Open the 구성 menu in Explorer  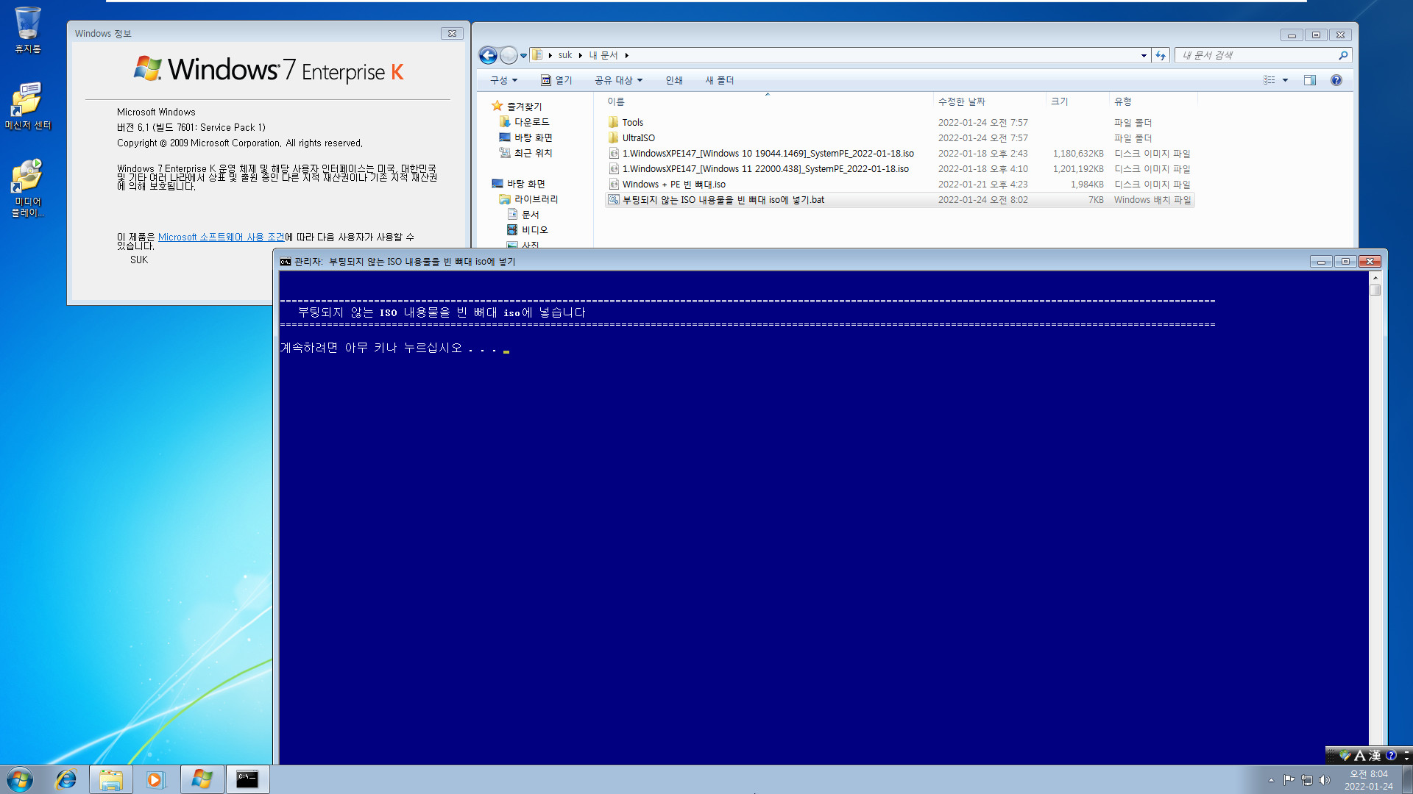click(504, 80)
